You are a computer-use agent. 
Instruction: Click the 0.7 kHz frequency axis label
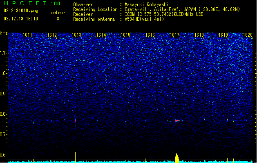coord(3,134)
